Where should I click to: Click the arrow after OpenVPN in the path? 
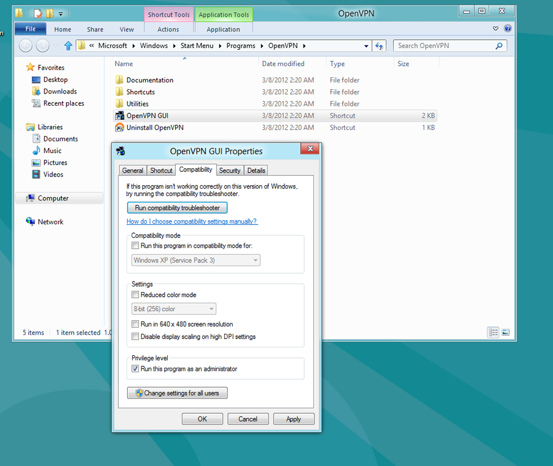click(304, 46)
